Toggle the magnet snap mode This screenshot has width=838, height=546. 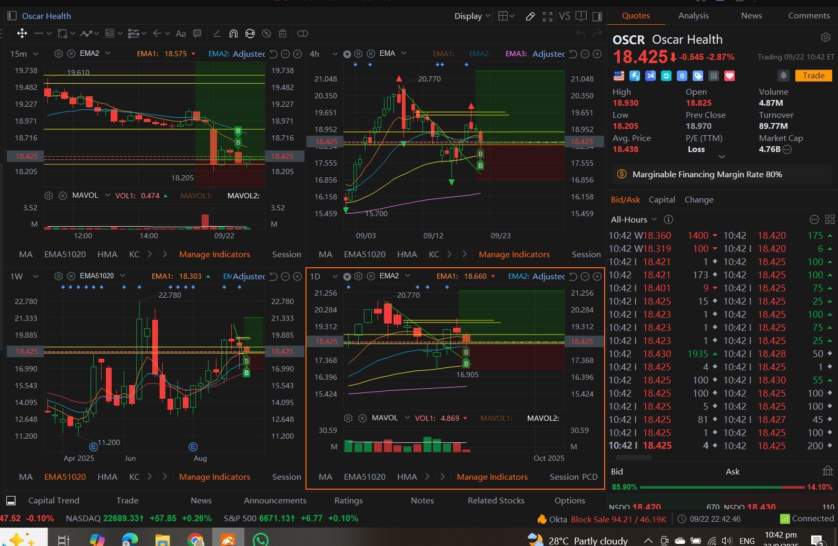click(233, 34)
